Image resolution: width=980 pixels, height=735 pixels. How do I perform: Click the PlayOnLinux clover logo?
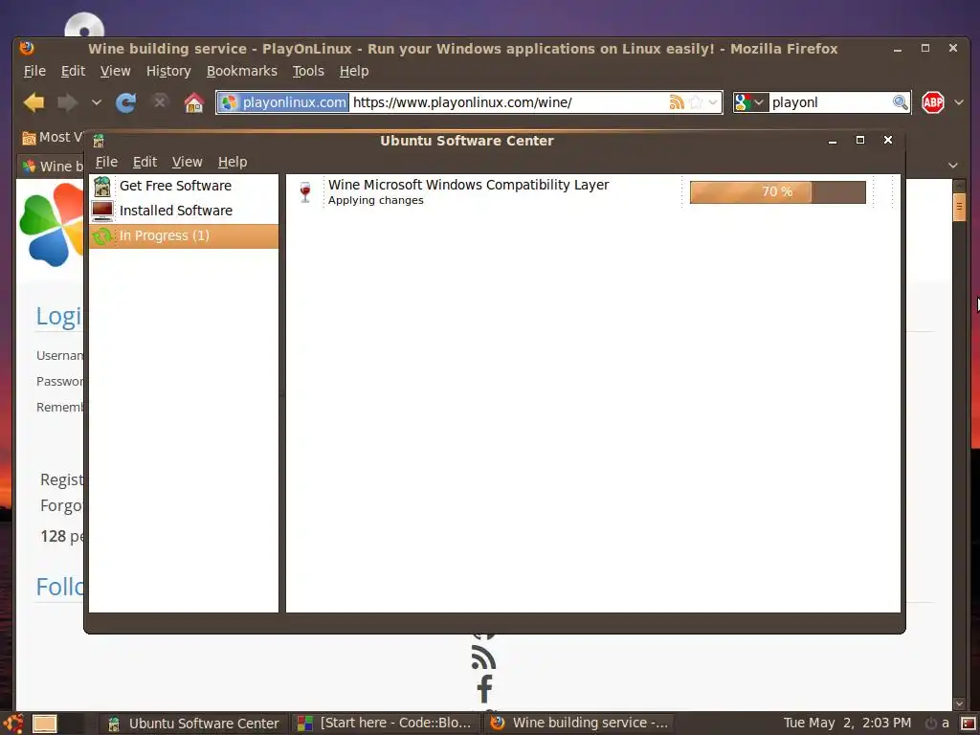click(52, 226)
